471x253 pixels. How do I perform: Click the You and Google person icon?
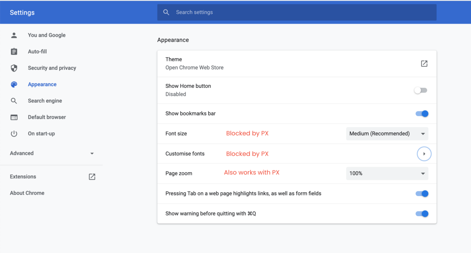pos(14,35)
